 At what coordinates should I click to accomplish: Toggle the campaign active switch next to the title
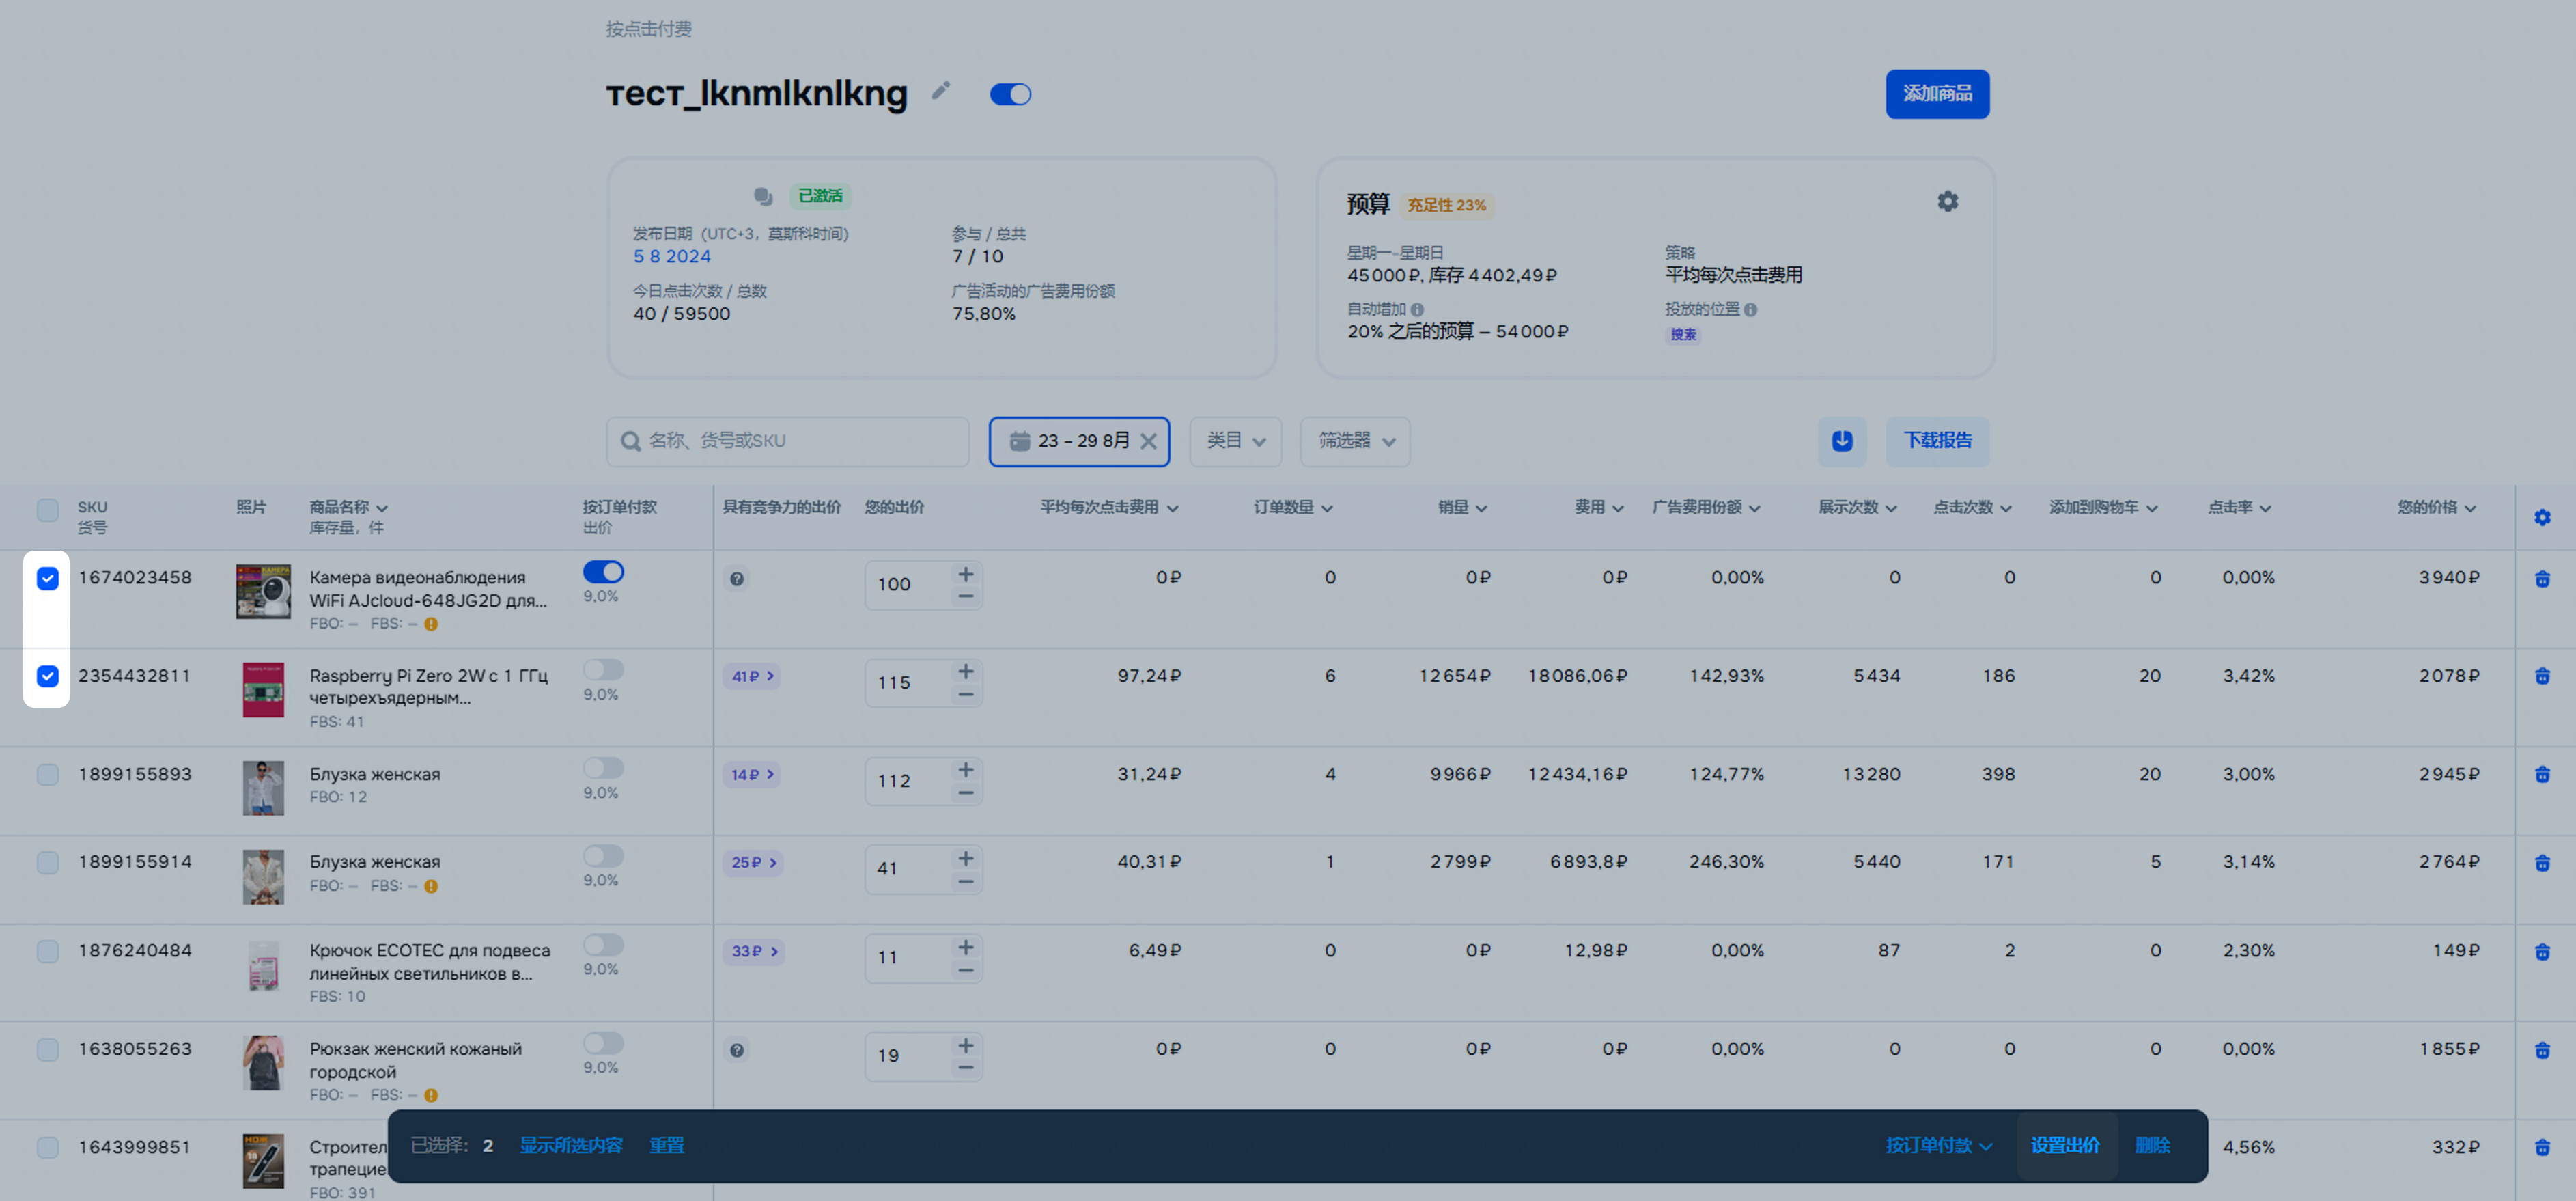click(1010, 94)
